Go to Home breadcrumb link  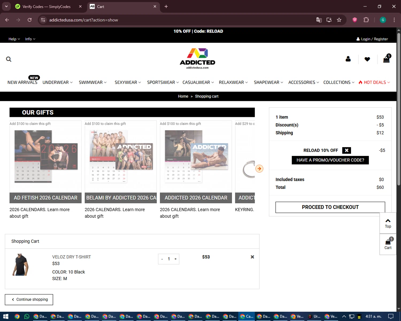tap(183, 96)
